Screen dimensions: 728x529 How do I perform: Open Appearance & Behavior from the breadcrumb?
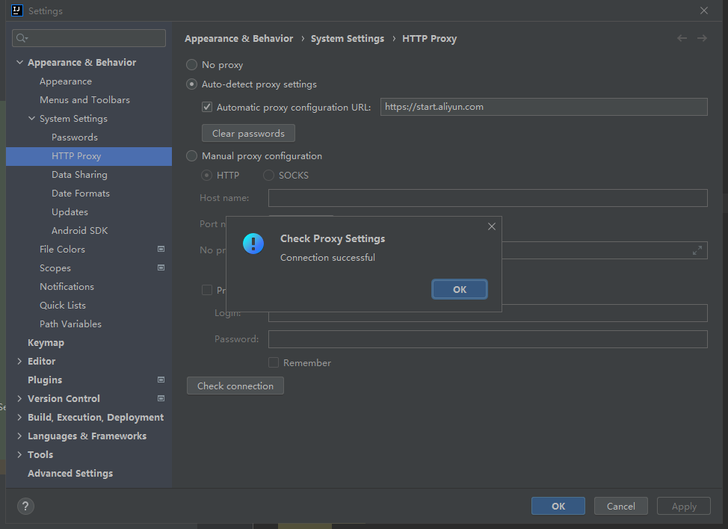pyautogui.click(x=238, y=37)
